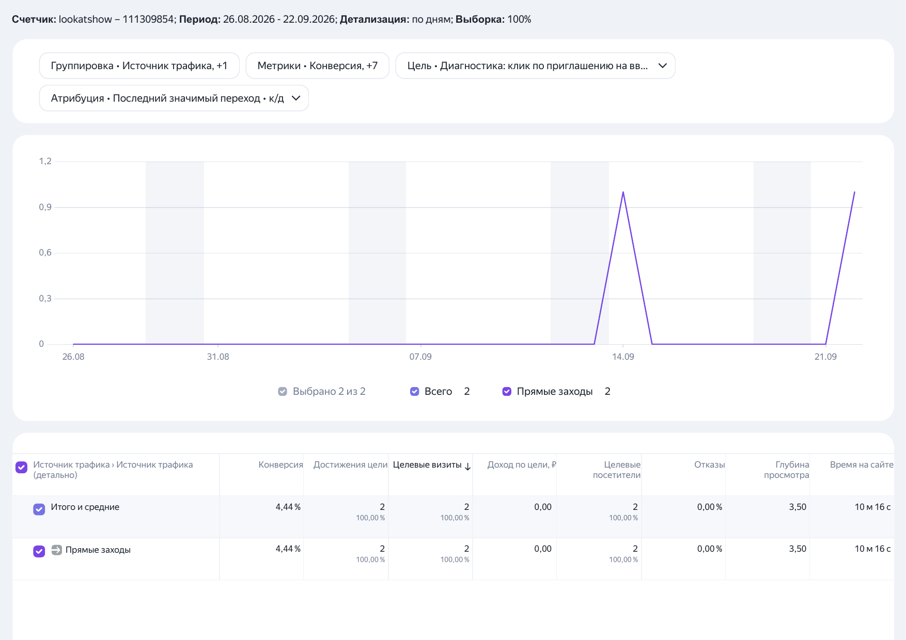Click the 31.08 date label on chart axis
Viewport: 906px width, 640px height.
coord(218,357)
